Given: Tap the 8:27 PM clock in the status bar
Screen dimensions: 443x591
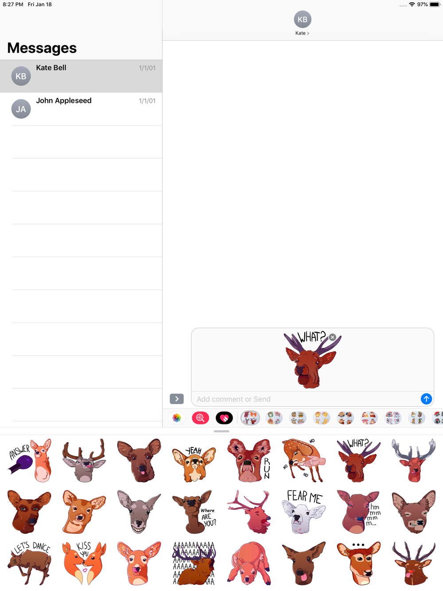Looking at the screenshot, I should click(x=13, y=4).
